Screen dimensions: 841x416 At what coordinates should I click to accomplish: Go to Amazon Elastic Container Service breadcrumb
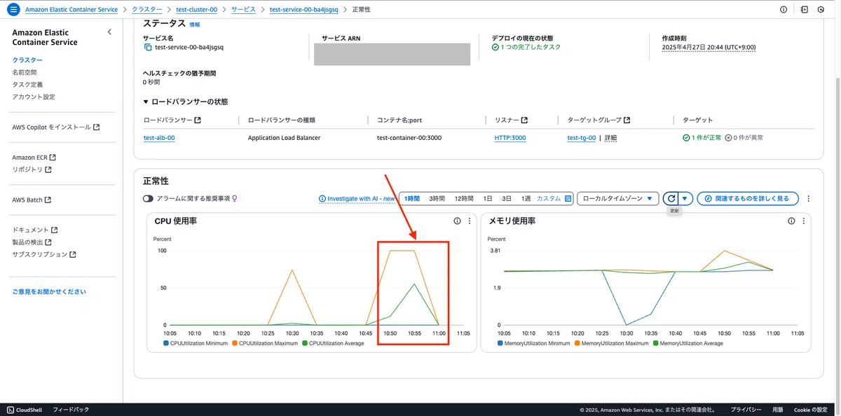(71, 10)
